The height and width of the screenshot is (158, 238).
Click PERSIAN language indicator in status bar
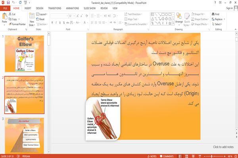point(26,156)
